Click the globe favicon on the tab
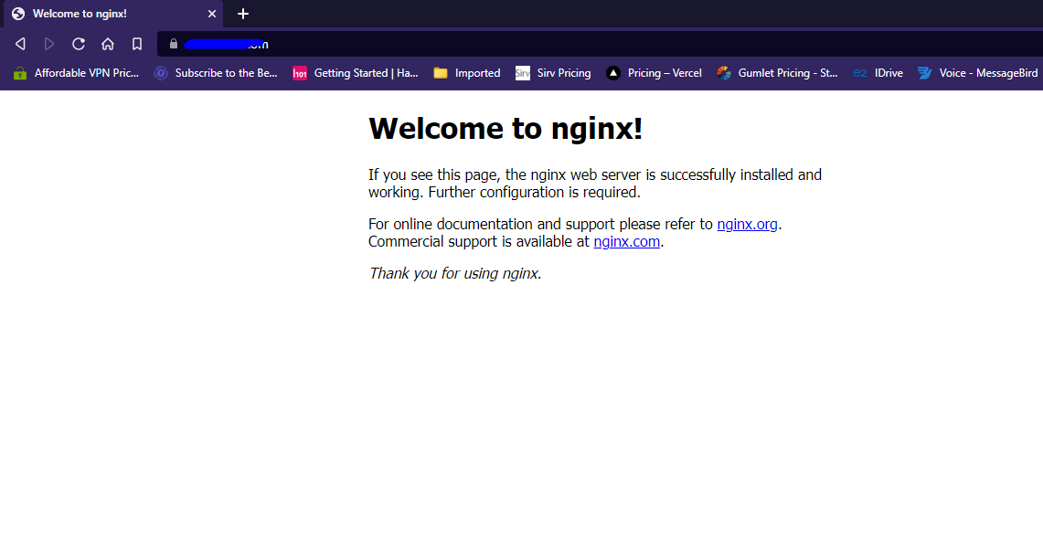This screenshot has width=1043, height=549. (x=18, y=14)
